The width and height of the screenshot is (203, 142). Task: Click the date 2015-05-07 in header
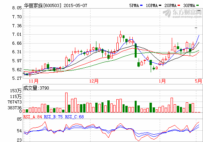75,5
